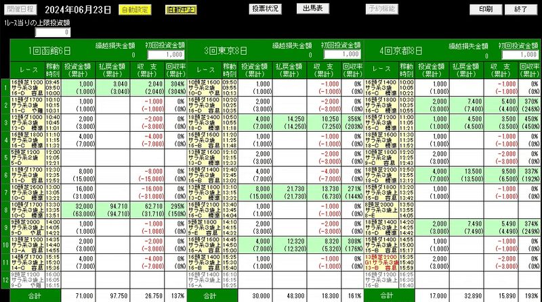542x302 pixels.
Task: Click the 函館 合計 total label
Action: [x=35, y=296]
